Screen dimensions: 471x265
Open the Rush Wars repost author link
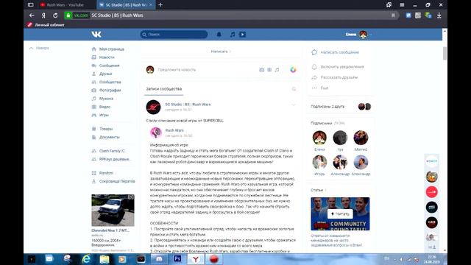pos(174,130)
